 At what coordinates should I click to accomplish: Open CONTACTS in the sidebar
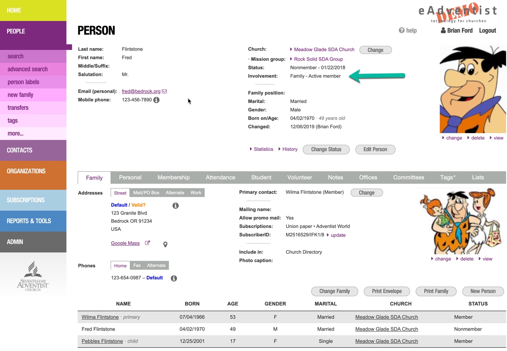pos(33,150)
